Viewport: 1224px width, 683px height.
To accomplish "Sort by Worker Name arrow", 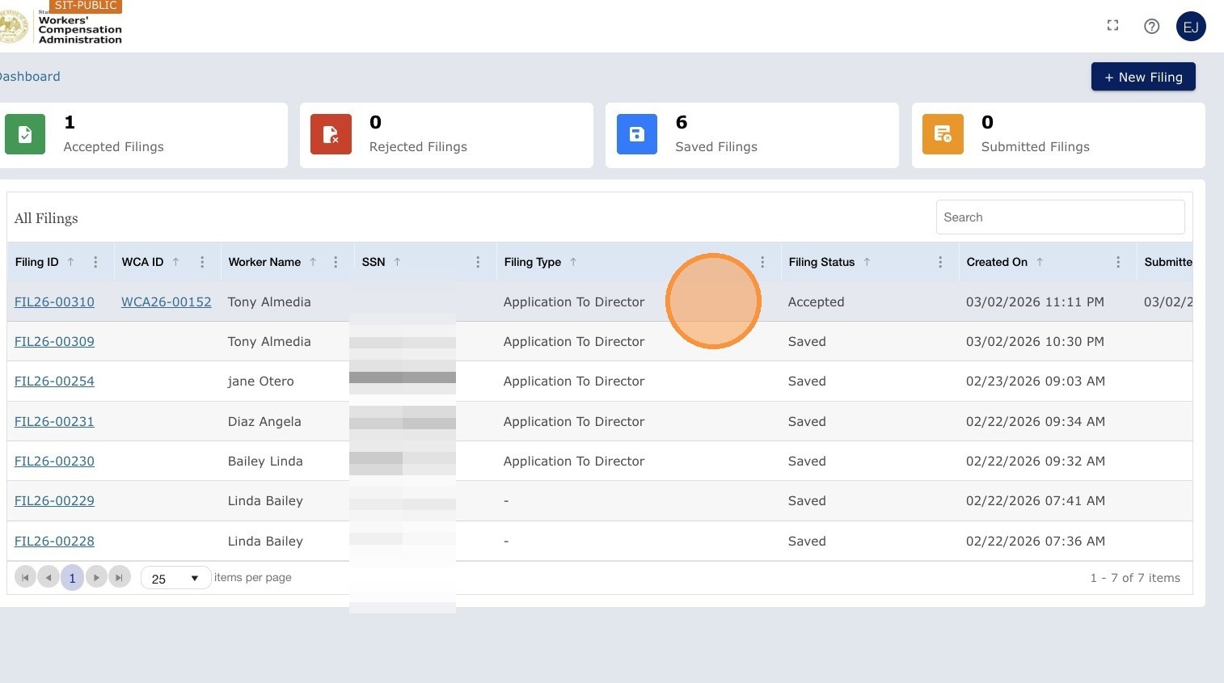I will click(x=313, y=262).
